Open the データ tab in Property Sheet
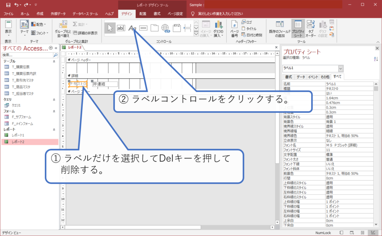 [301, 77]
